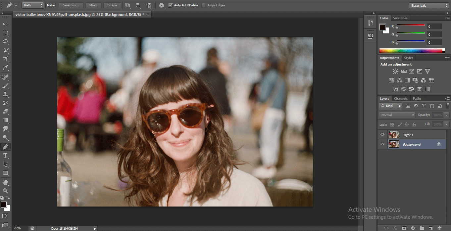This screenshot has height=231, width=451.
Task: Uncheck the Auto Add/Delete checkbox
Action: point(170,5)
